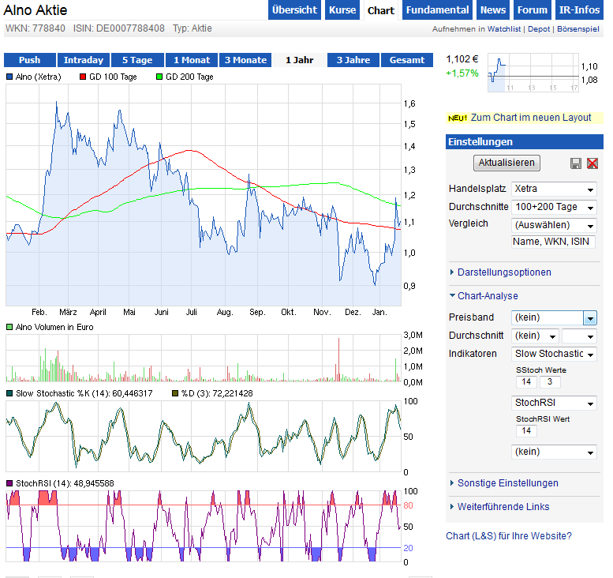Click the Slow Stochastic %K legend marker
Screen dimensions: 613x578
(x=9, y=393)
